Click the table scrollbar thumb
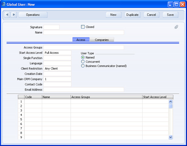Image resolution: width=187 pixels, height=146 pixels. (x=170, y=106)
